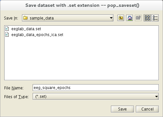Click the Save In label
The width and height of the screenshot is (163, 117).
11,18
